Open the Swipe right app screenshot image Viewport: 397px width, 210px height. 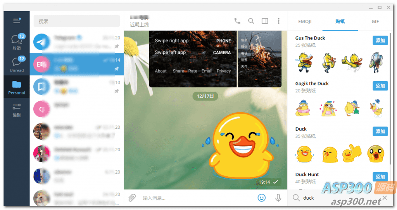click(193, 59)
